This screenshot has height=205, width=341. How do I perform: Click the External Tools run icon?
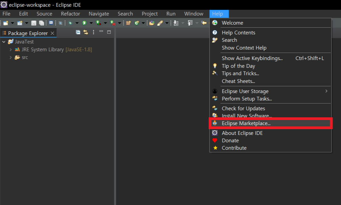[113, 23]
